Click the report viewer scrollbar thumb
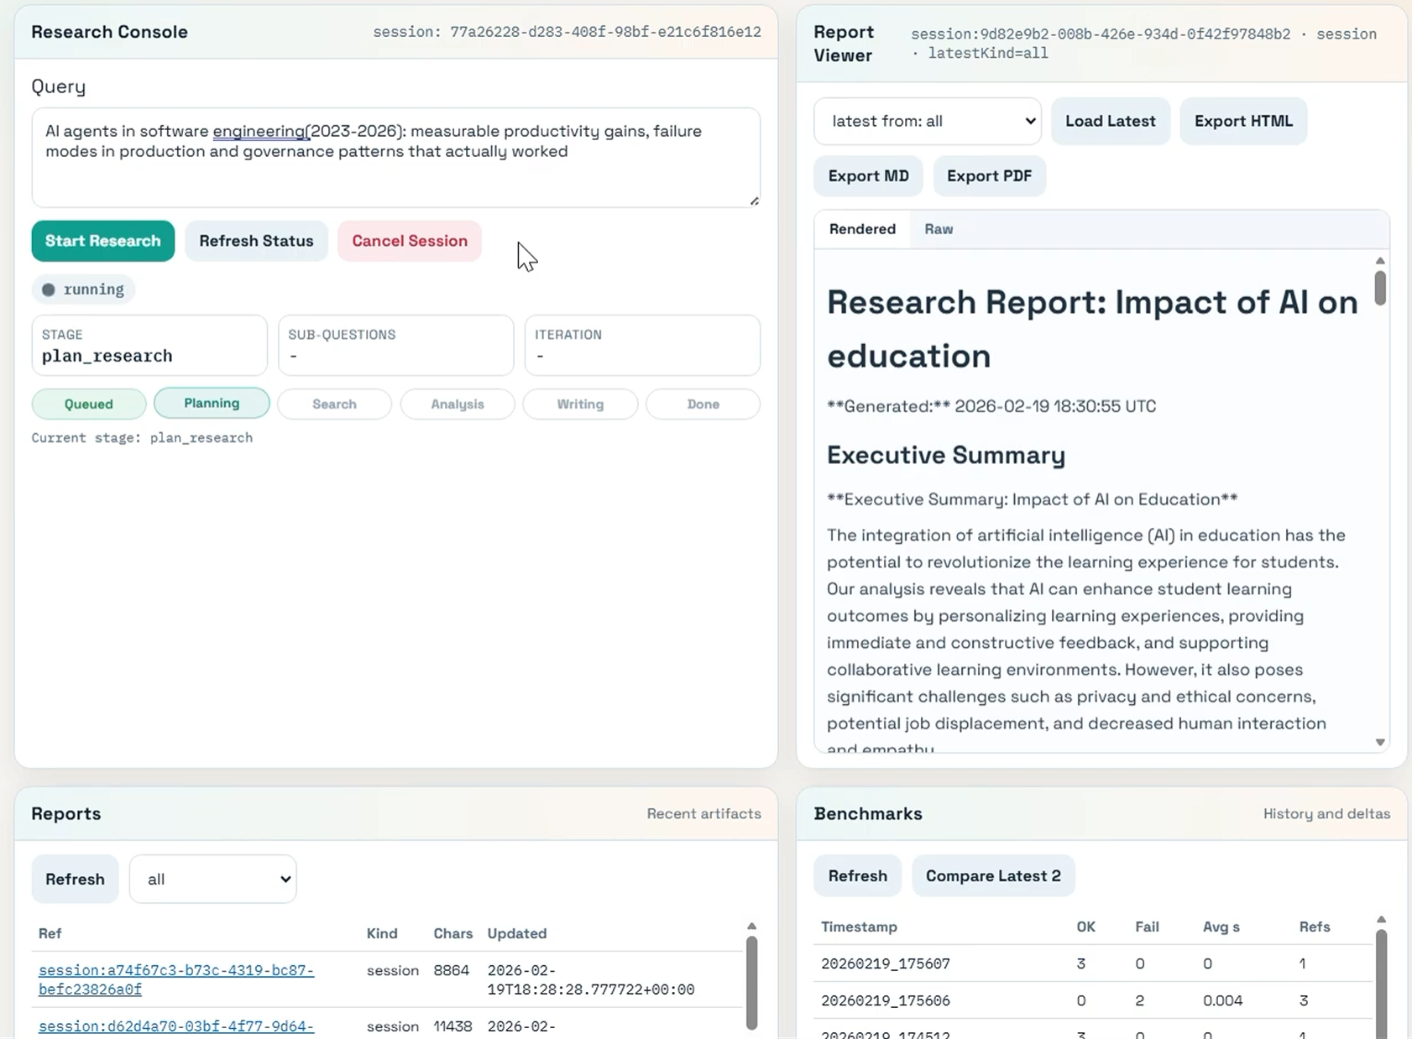1412x1039 pixels. coord(1380,288)
